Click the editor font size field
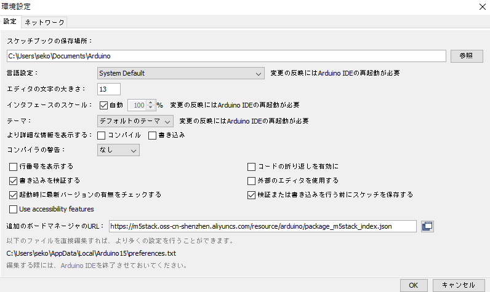This screenshot has height=292, width=490. click(110, 89)
